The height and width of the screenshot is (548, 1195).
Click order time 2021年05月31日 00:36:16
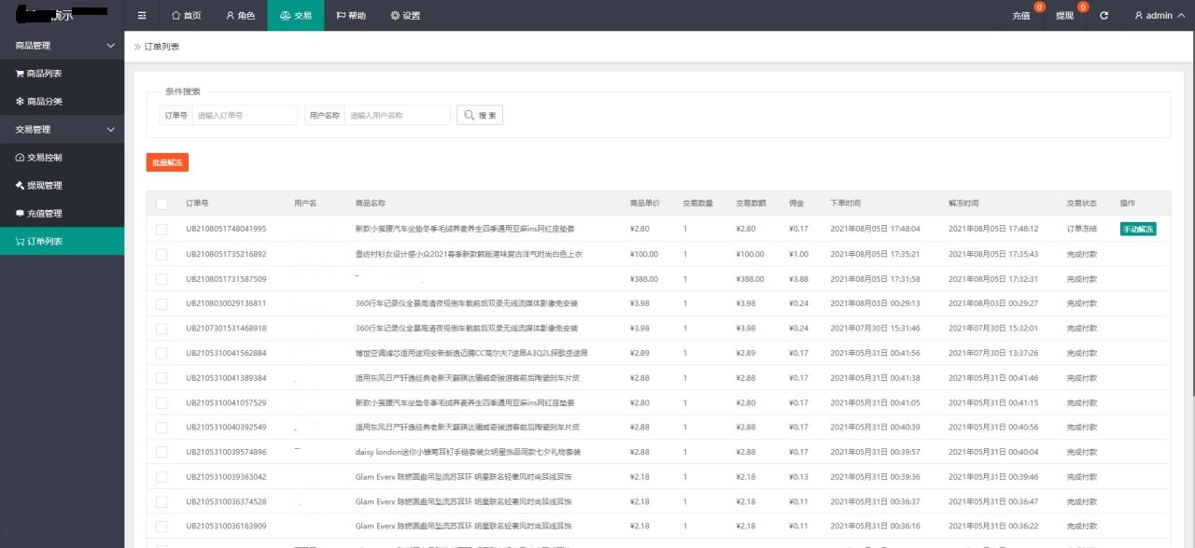pyautogui.click(x=876, y=527)
